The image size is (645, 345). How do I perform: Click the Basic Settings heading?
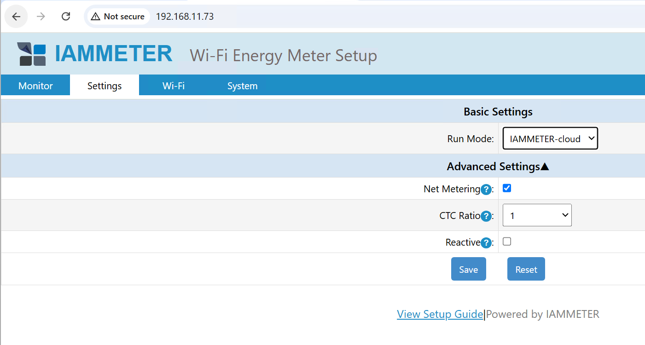(498, 112)
